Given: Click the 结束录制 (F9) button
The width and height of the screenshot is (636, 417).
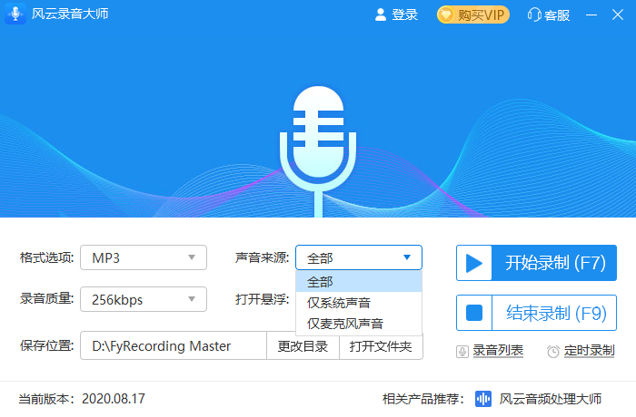Looking at the screenshot, I should [x=536, y=313].
